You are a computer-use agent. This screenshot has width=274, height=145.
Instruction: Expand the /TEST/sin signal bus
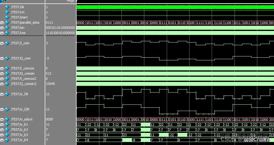tap(2, 28)
